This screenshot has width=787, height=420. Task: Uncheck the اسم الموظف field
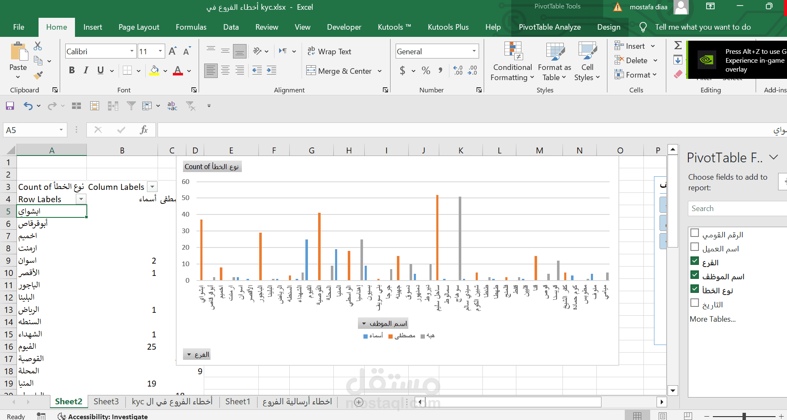click(x=695, y=275)
